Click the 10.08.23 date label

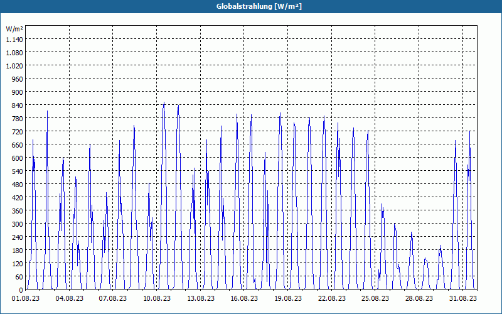(x=156, y=298)
